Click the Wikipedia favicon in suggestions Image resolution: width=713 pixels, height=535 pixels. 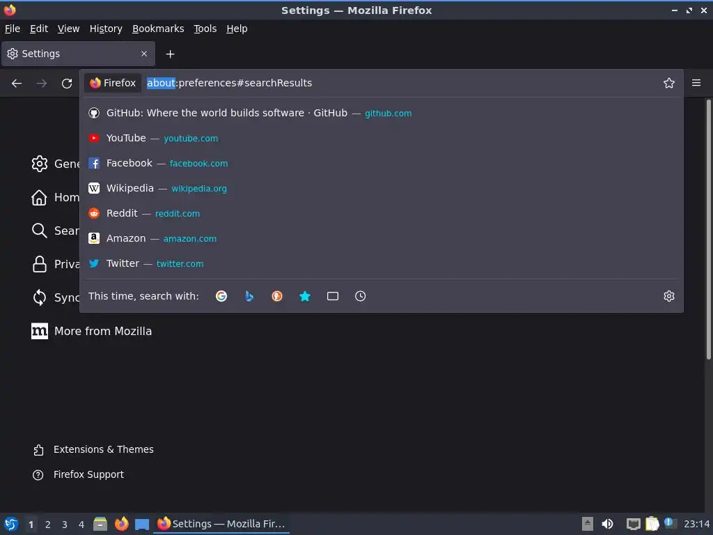click(94, 188)
